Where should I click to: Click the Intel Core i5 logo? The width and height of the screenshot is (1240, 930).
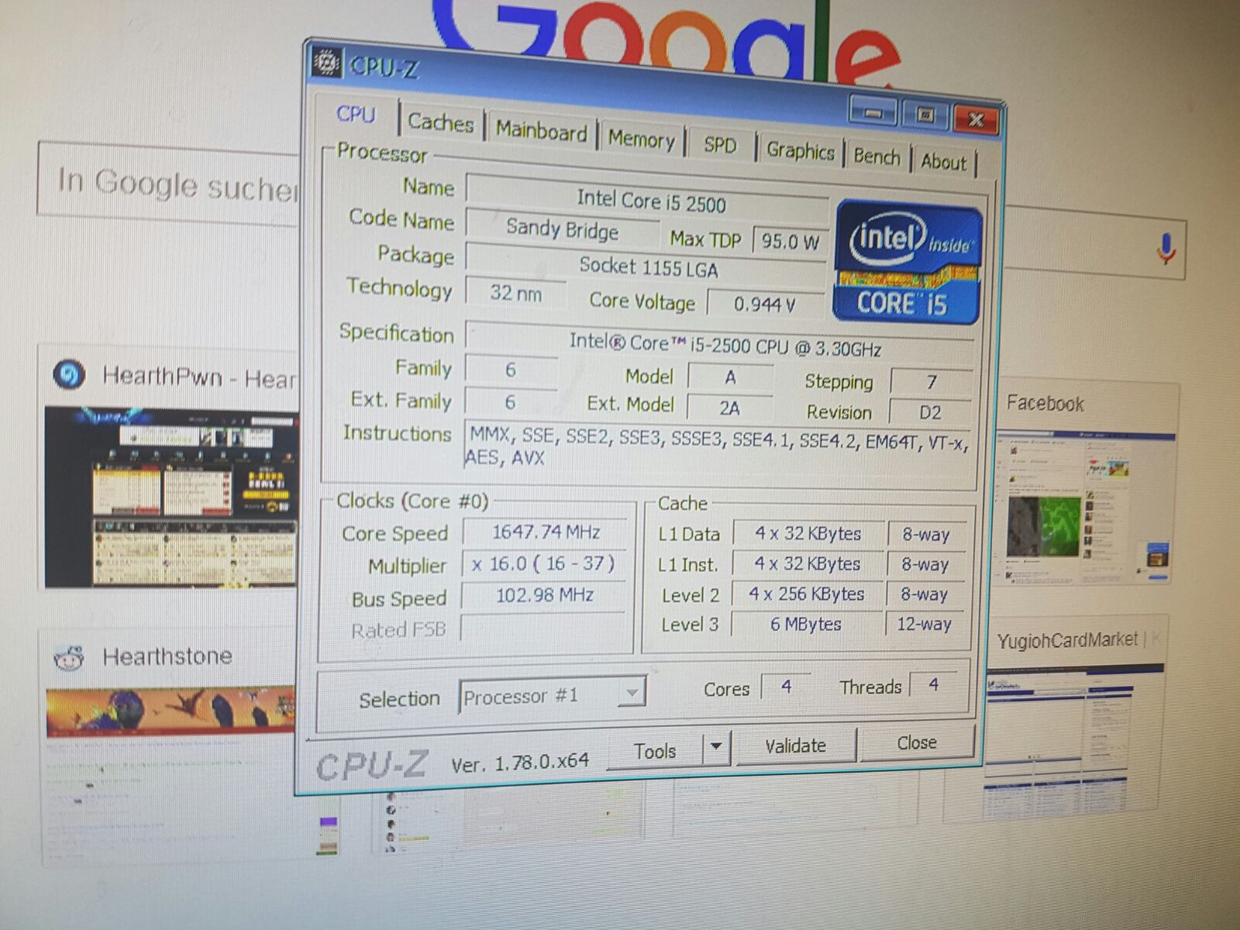[x=907, y=262]
